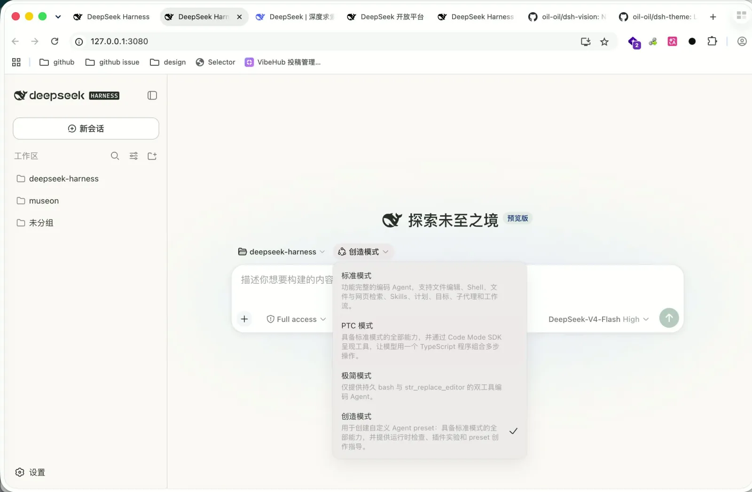Close the active DeepSeek Harness tab
752x492 pixels.
(x=239, y=17)
